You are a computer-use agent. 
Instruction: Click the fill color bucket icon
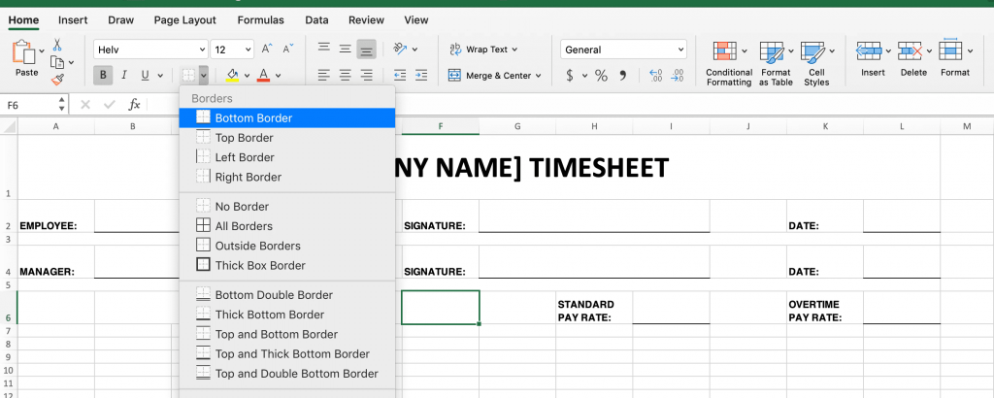coord(232,76)
